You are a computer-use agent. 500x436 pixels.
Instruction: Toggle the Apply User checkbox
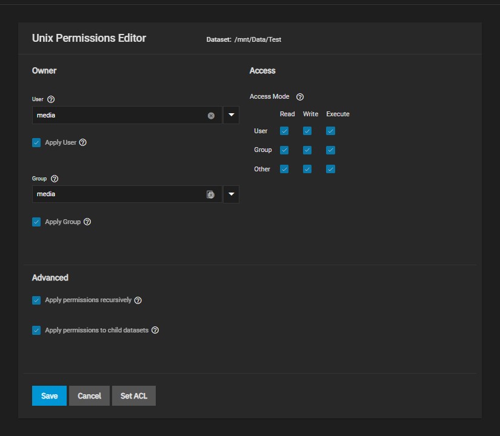(36, 142)
